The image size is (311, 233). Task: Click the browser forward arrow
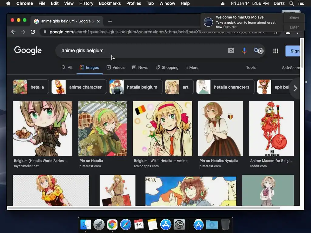click(23, 32)
